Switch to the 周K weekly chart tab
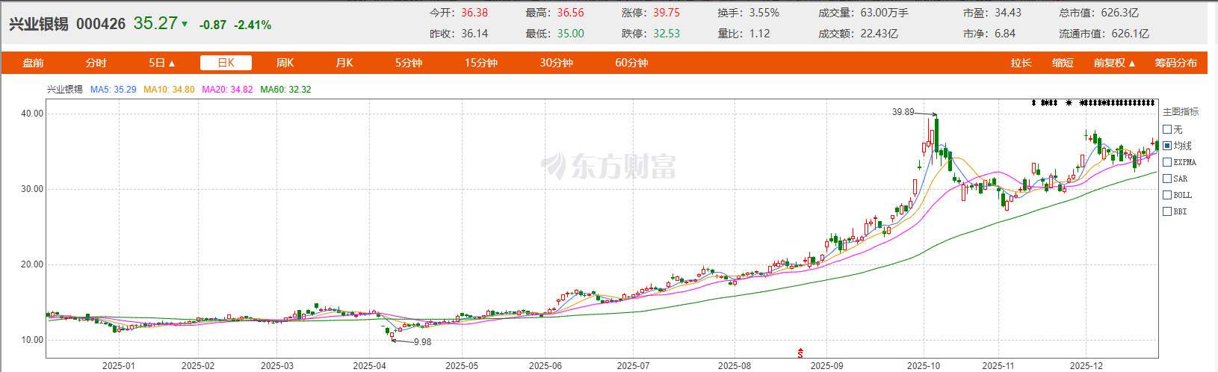Image resolution: width=1218 pixels, height=372 pixels. pos(285,63)
